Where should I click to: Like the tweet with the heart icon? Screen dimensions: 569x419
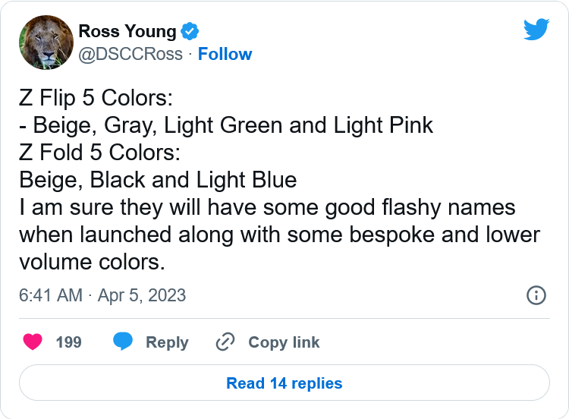coord(33,342)
